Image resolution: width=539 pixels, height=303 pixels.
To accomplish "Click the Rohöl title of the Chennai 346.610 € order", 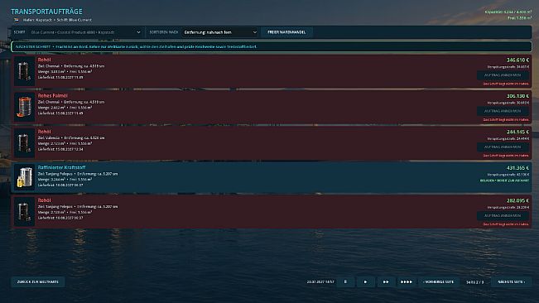I will [45, 60].
